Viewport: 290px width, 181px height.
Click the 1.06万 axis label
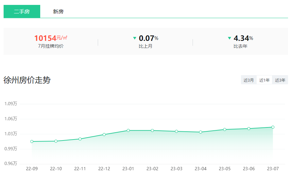pos(11,119)
